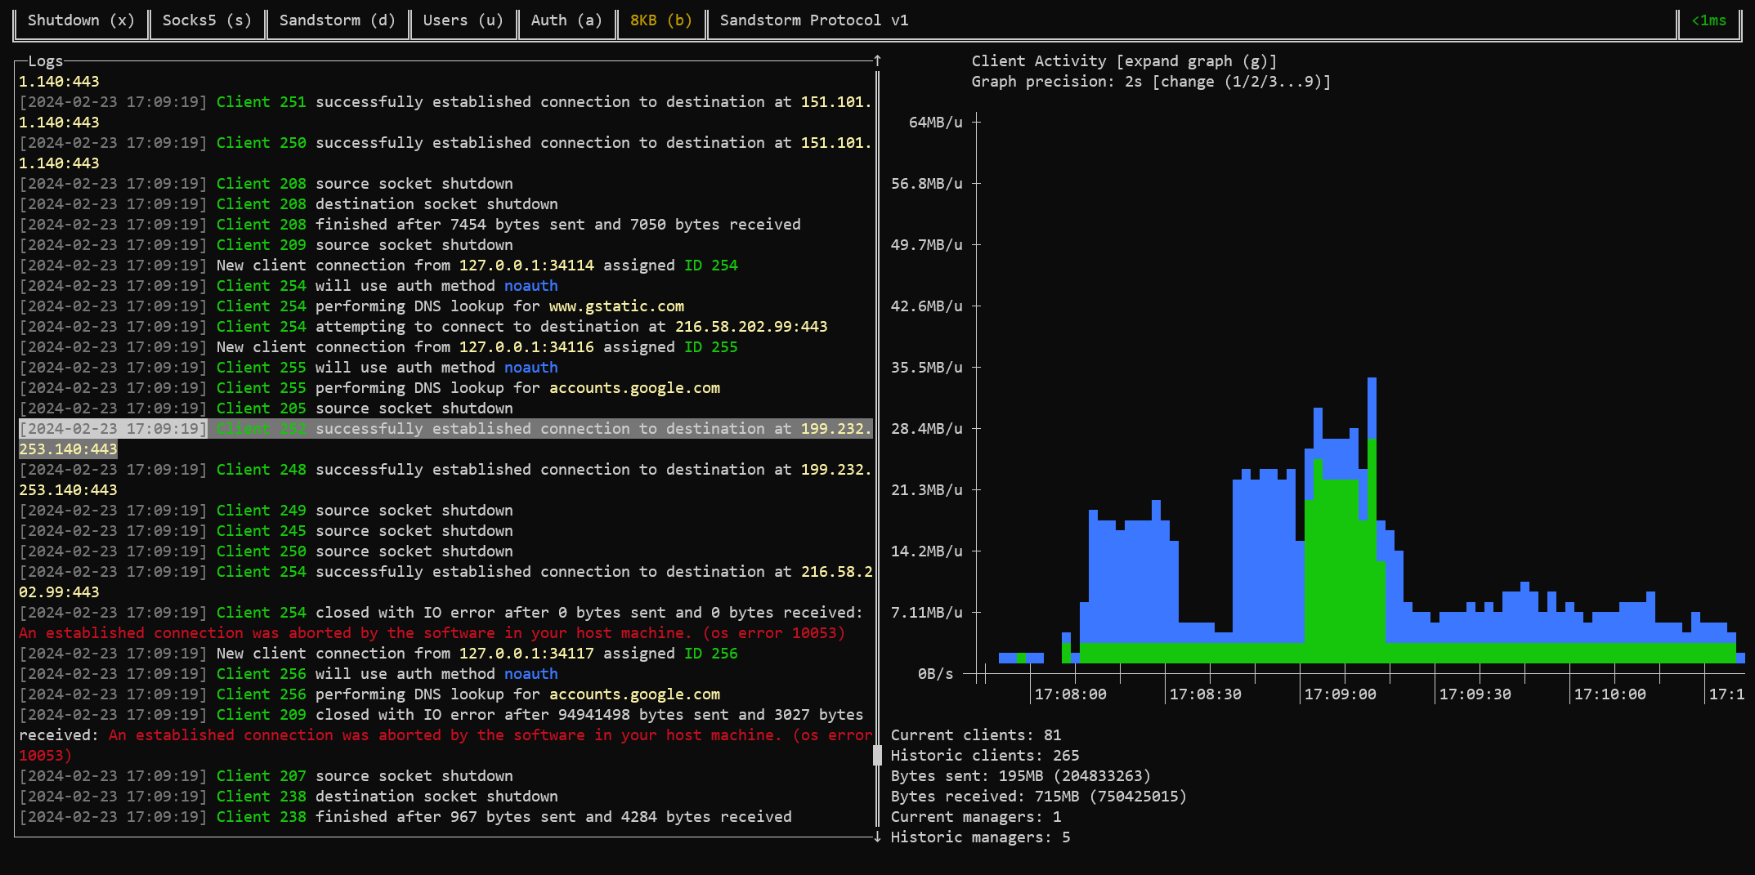Click the expand graph (g) label
The width and height of the screenshot is (1755, 875).
click(x=1196, y=61)
